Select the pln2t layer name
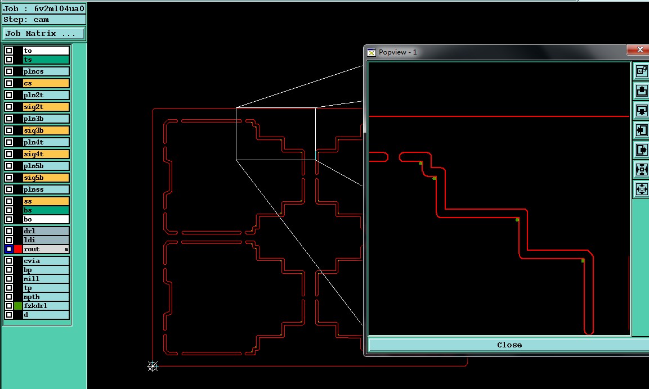649x389 pixels. coord(46,95)
